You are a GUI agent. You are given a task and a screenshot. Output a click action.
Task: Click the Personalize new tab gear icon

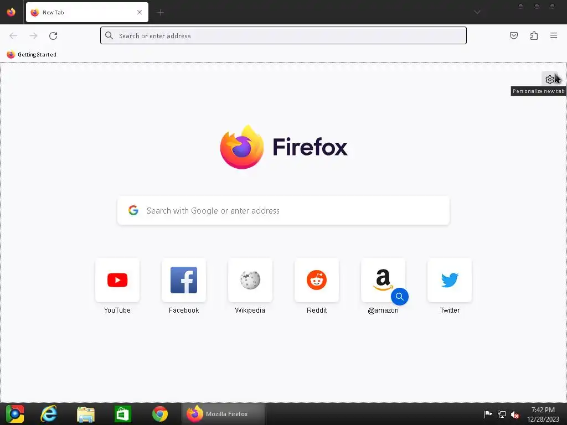point(550,80)
